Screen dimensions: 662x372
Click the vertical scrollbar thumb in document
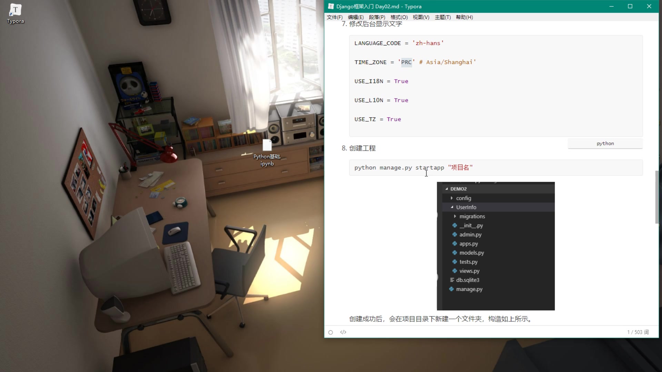pyautogui.click(x=657, y=197)
